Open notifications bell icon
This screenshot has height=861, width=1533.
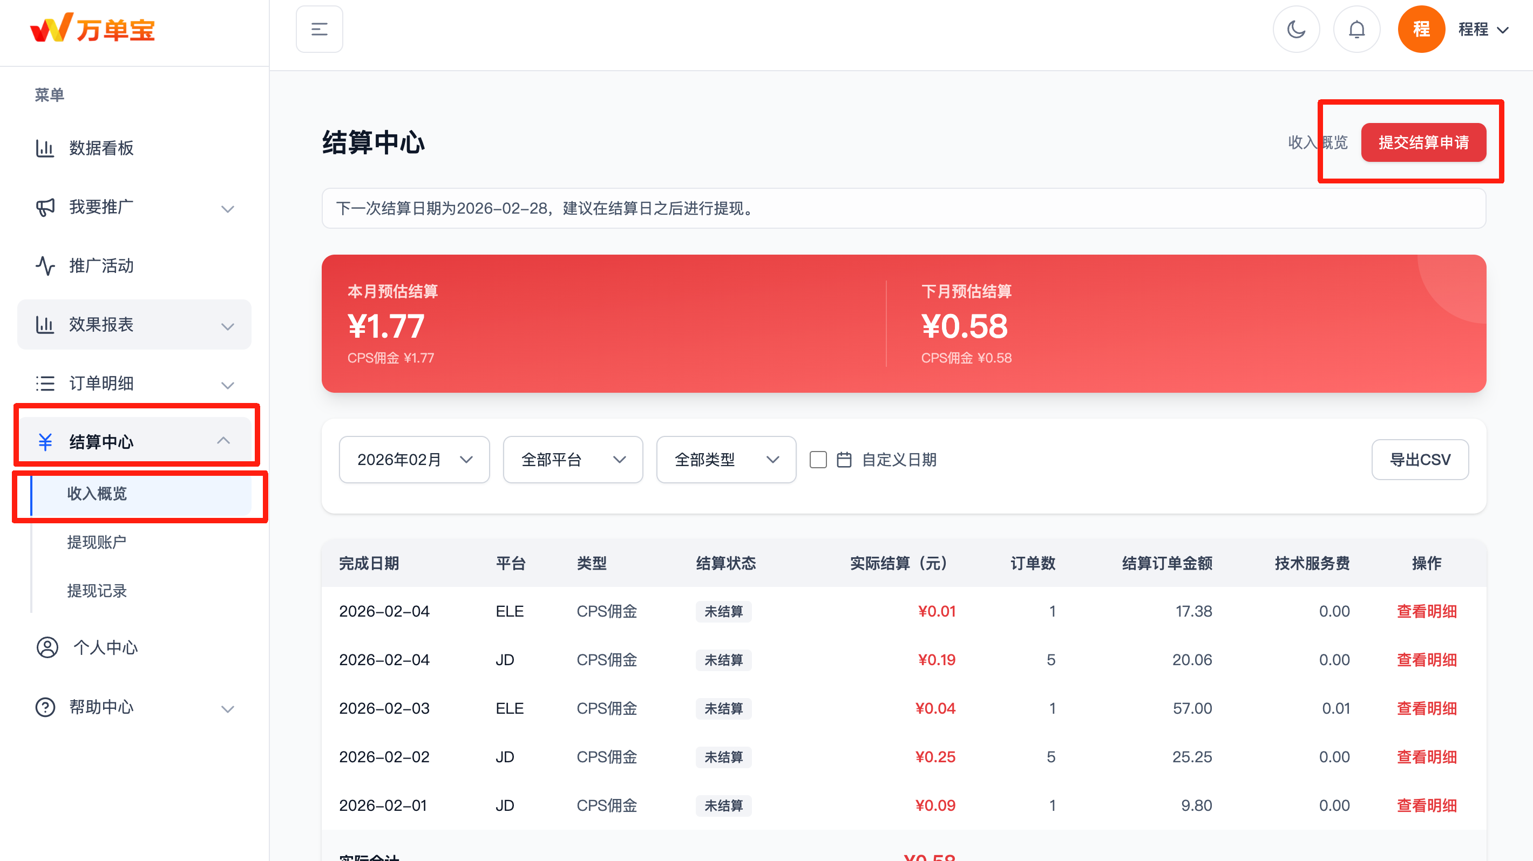point(1356,29)
